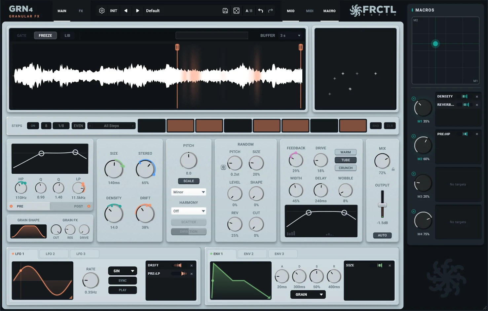Viewport: 488px width, 311px height.
Task: Click the Q icon in the RANDOM section
Action: 223,167
